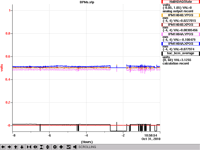Click the VAL=-0.100479 readout
Screen dimensions: 200x150
tap(184, 40)
